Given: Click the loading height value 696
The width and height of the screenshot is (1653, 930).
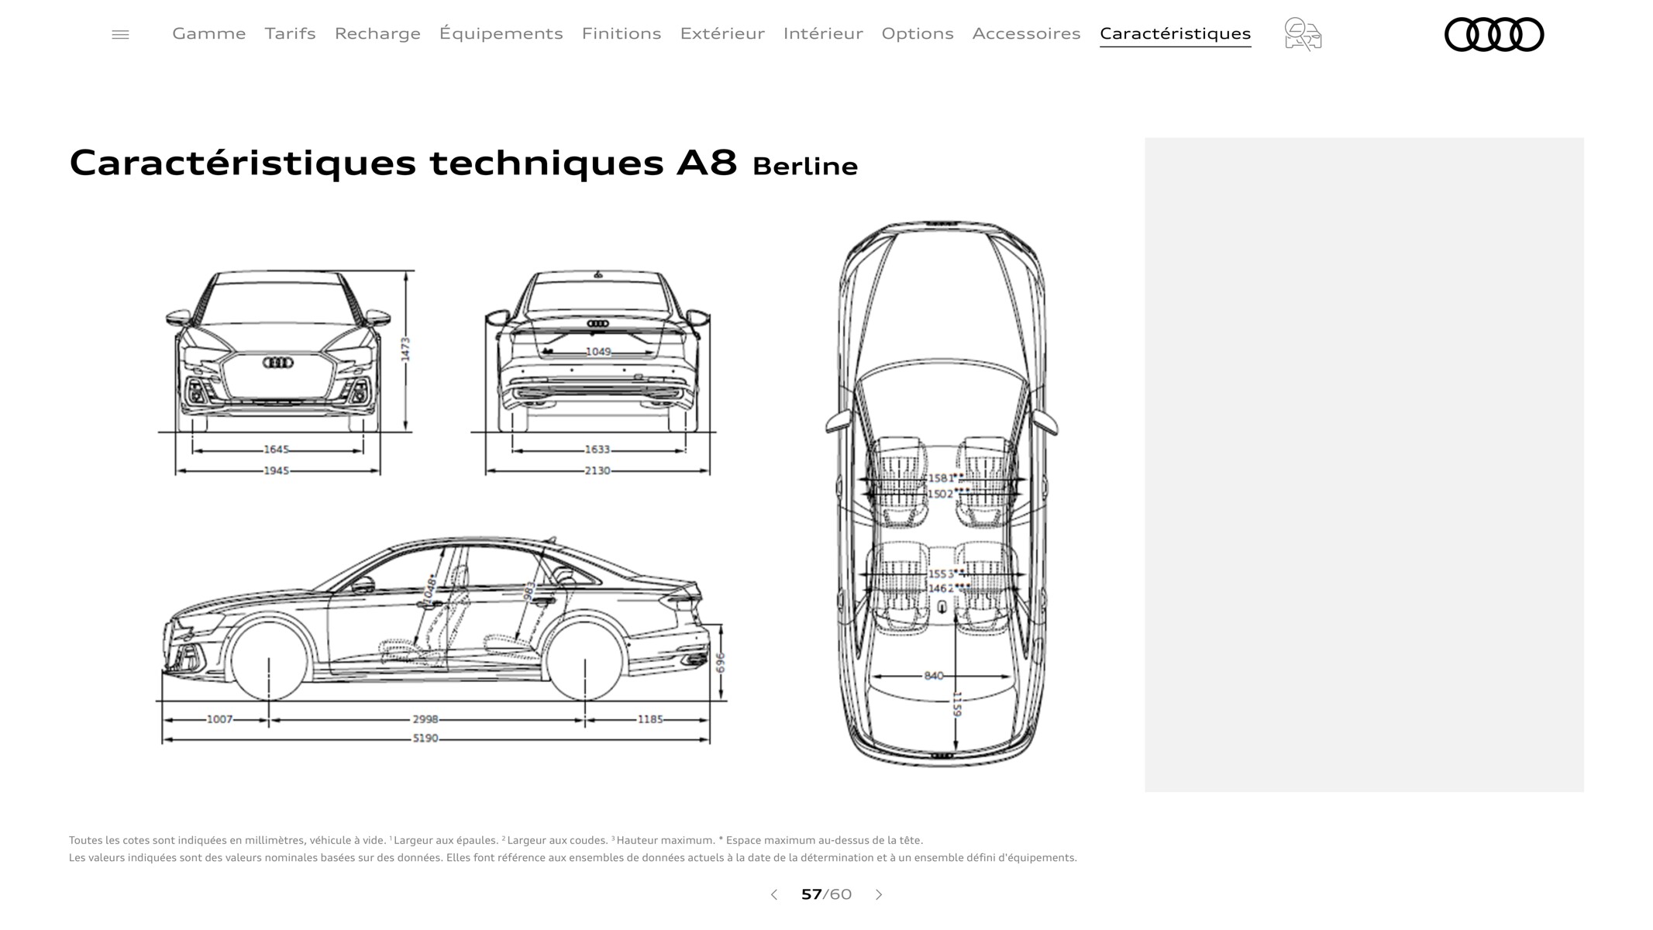Looking at the screenshot, I should coord(721,663).
